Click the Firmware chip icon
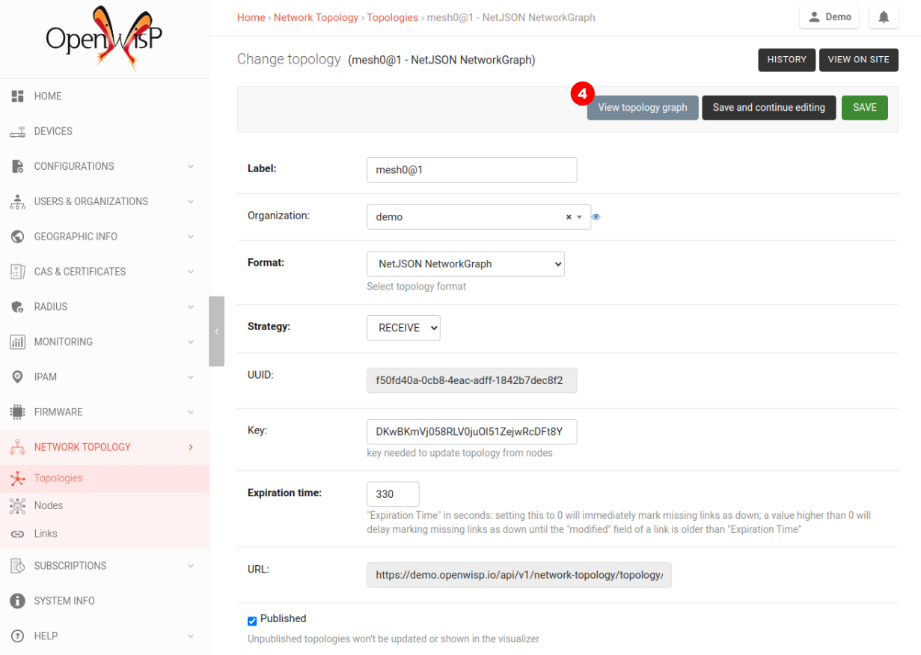The image size is (921, 655). tap(18, 412)
